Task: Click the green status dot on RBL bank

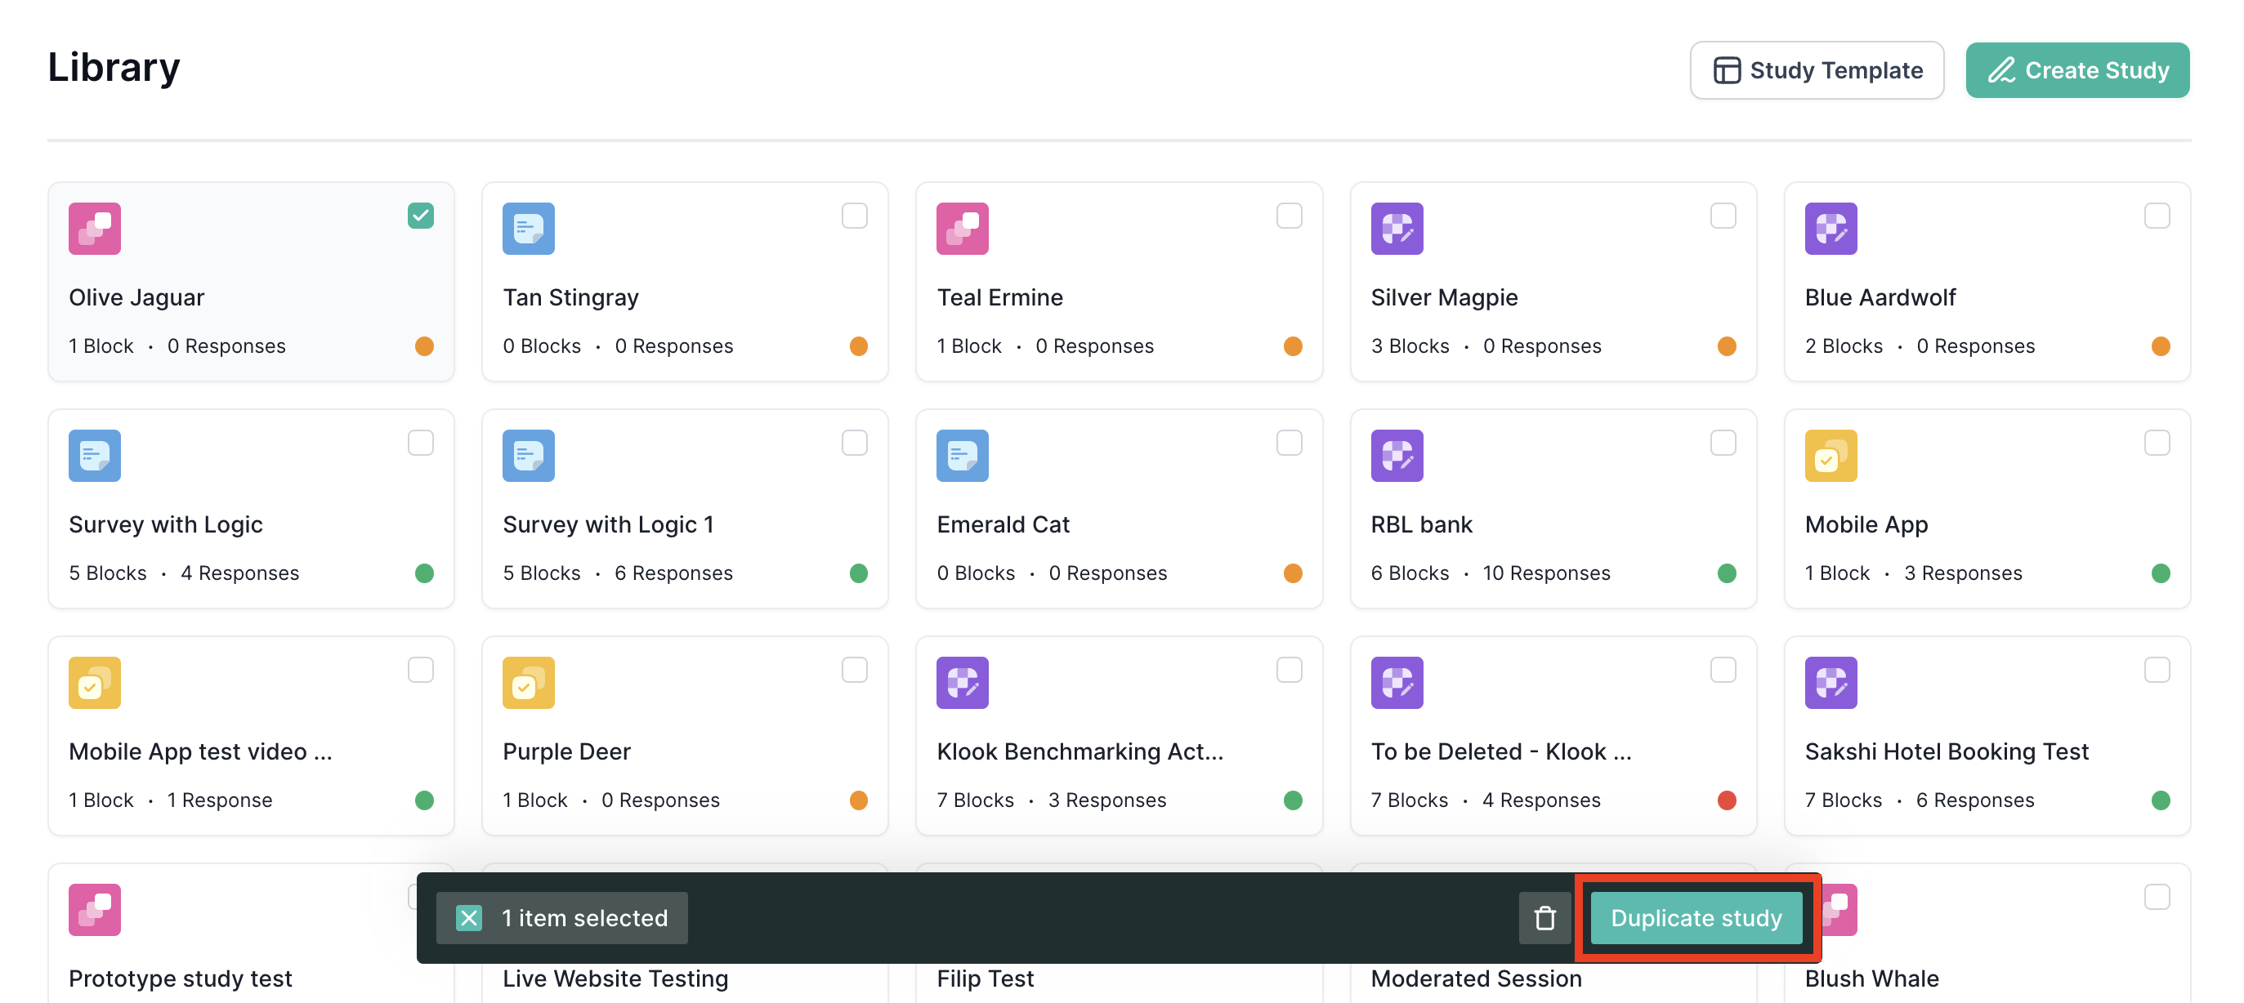Action: 1727,573
